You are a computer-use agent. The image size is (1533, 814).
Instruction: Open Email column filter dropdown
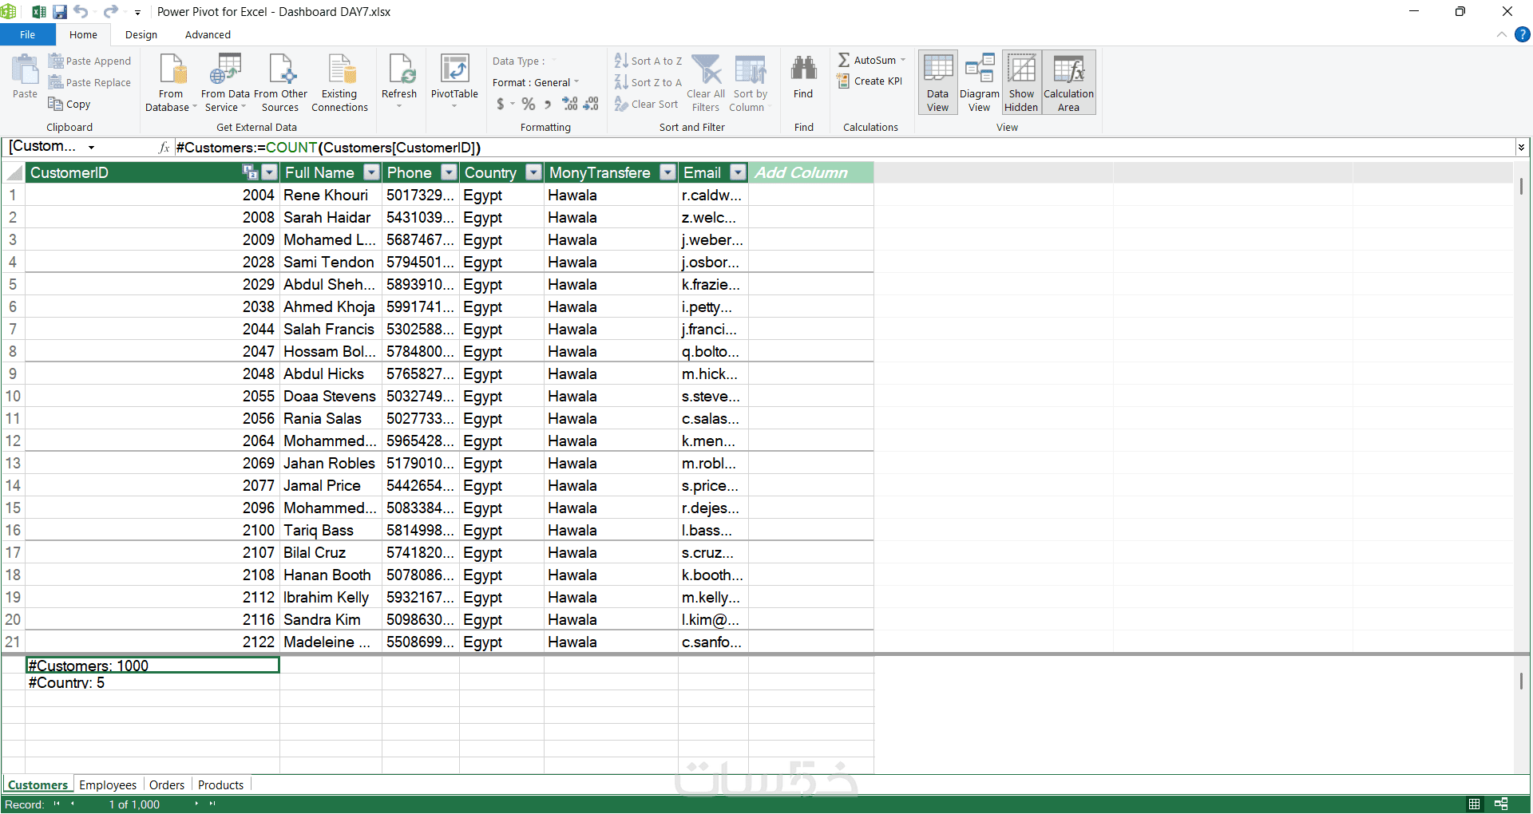pyautogui.click(x=739, y=172)
